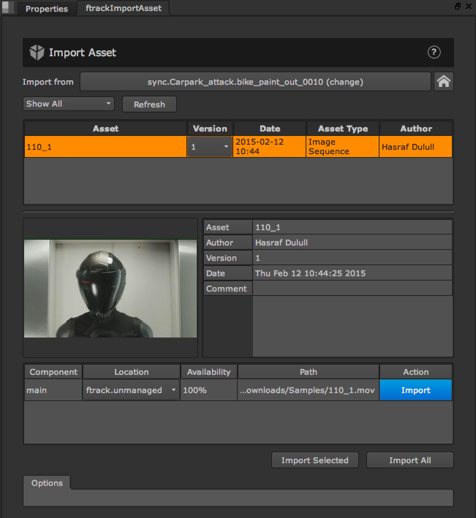This screenshot has height=518, width=476.
Task: Sort by the Date column header
Action: pos(270,129)
